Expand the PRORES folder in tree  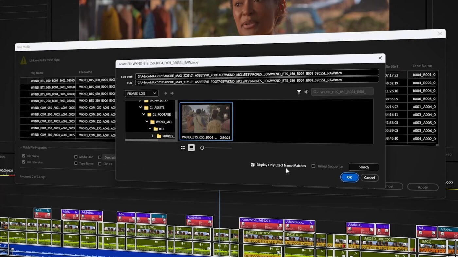pyautogui.click(x=152, y=136)
